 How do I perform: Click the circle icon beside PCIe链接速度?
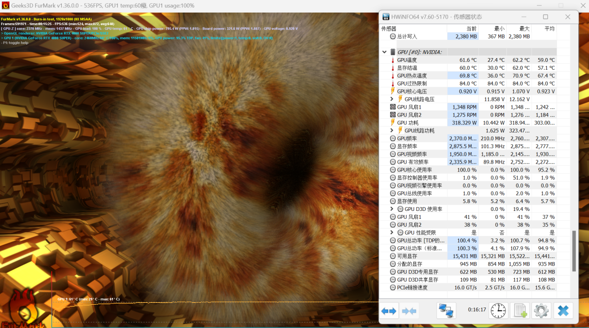click(x=393, y=288)
